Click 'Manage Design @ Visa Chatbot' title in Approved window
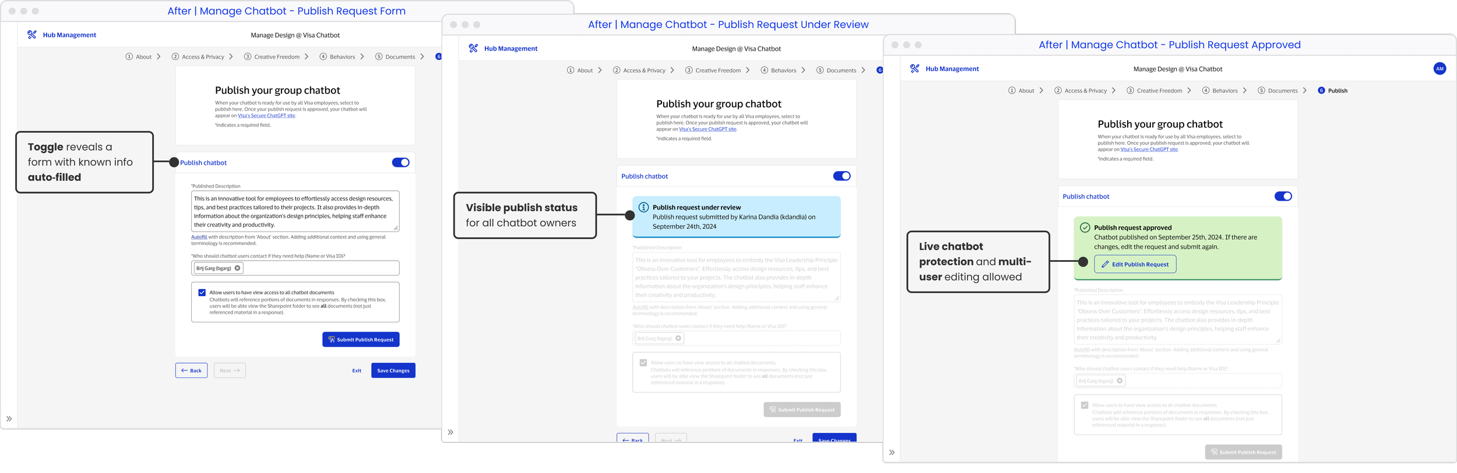1457x473 pixels. pos(1178,69)
